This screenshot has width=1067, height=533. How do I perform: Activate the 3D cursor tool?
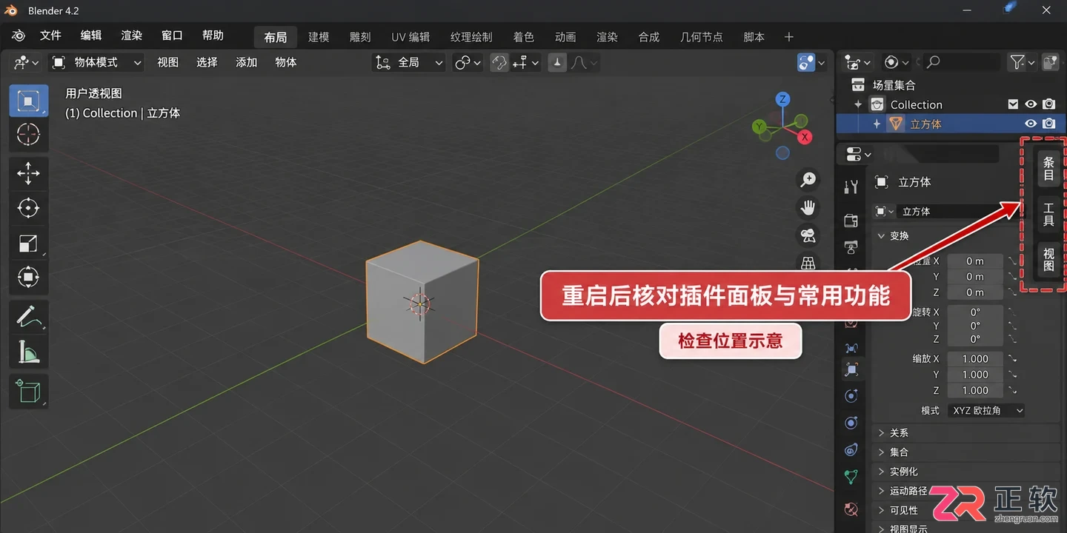pyautogui.click(x=28, y=135)
